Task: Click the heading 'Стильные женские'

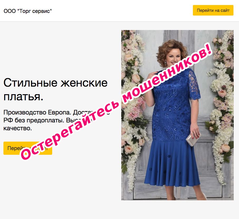Action: [56, 83]
